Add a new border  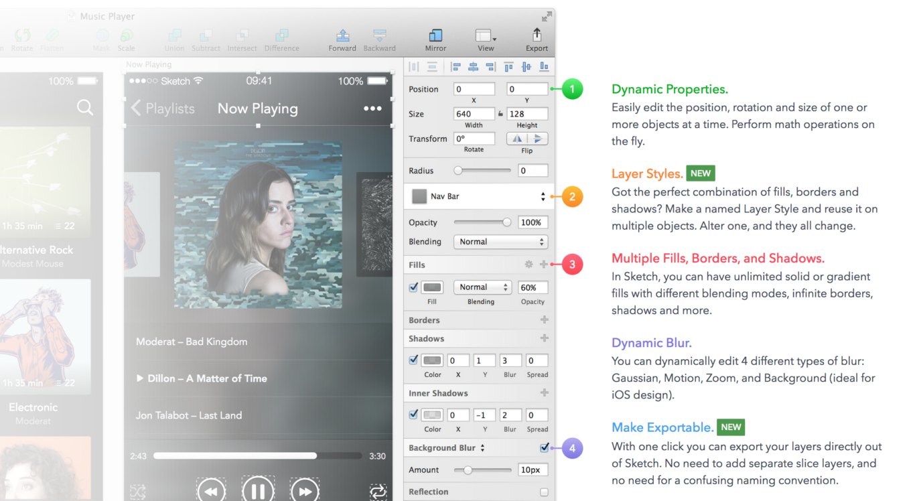(544, 320)
